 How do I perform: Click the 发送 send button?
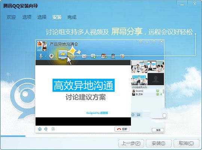tap(158, 130)
